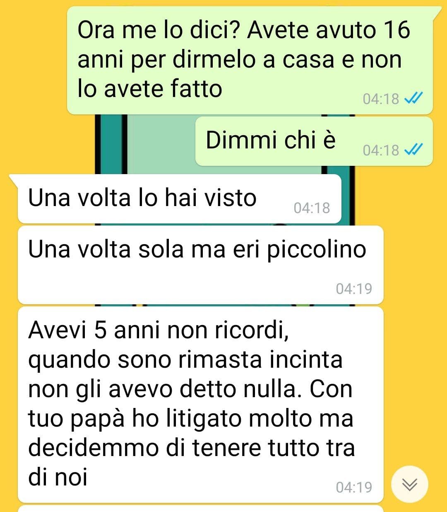Select the "Una volta sola ma eri piccolino" message
This screenshot has width=447, height=512.
tap(201, 265)
